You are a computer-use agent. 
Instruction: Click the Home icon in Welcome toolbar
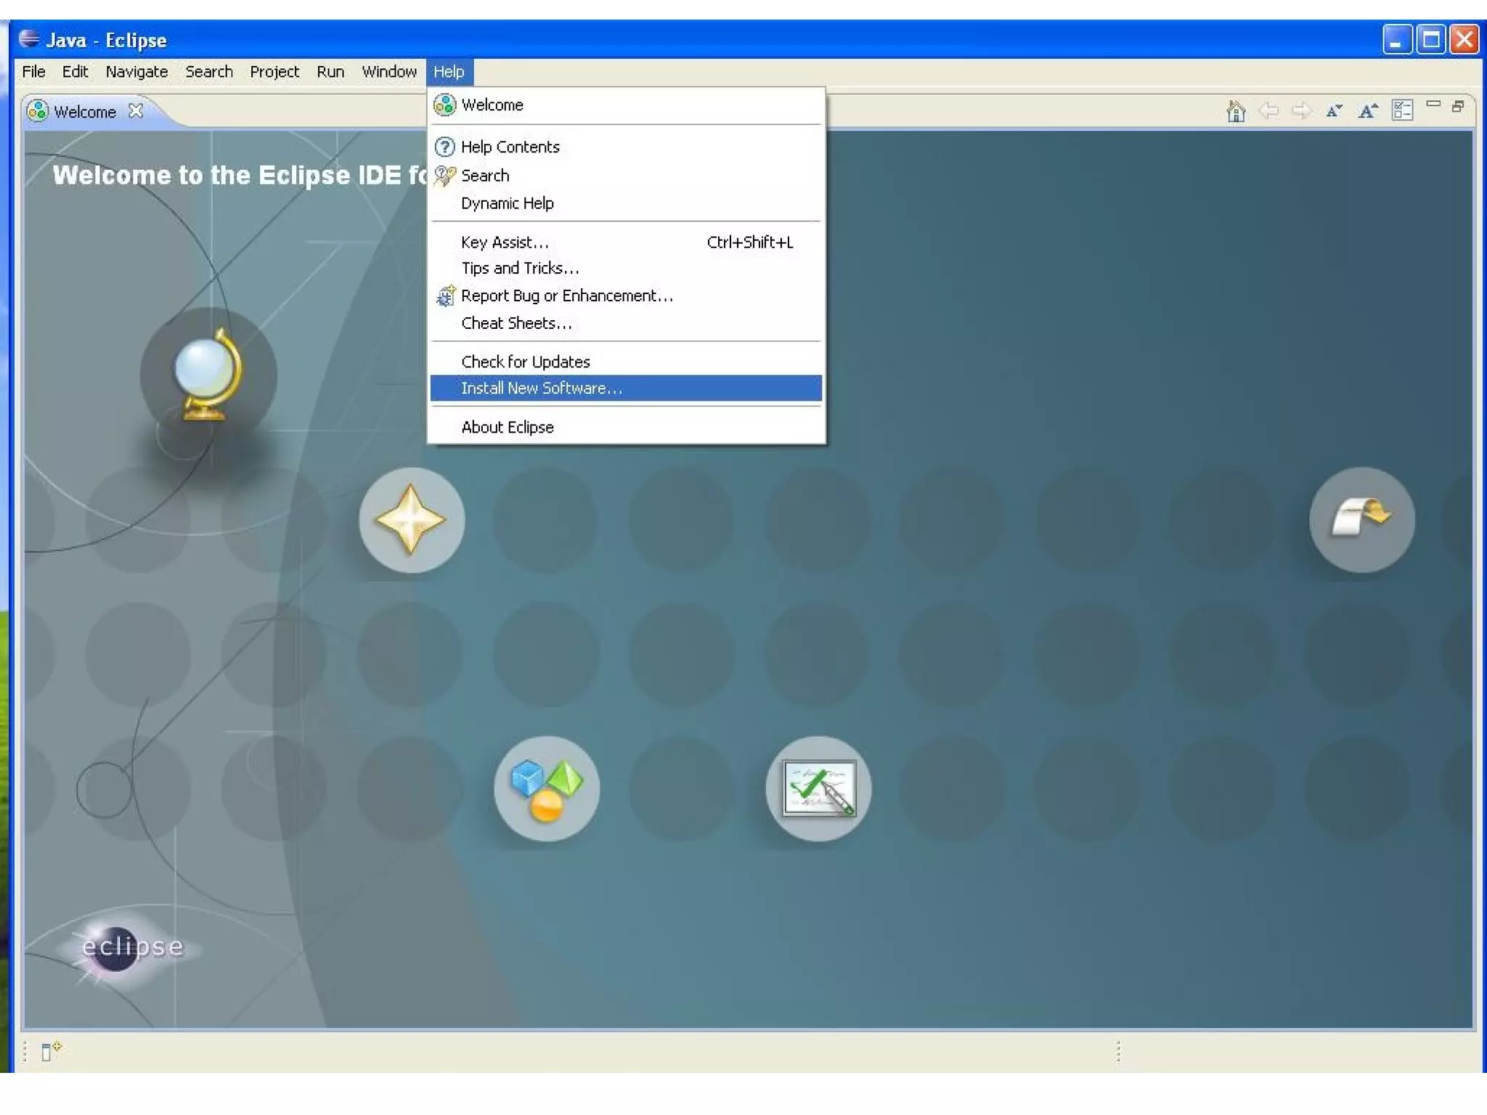pos(1235,111)
